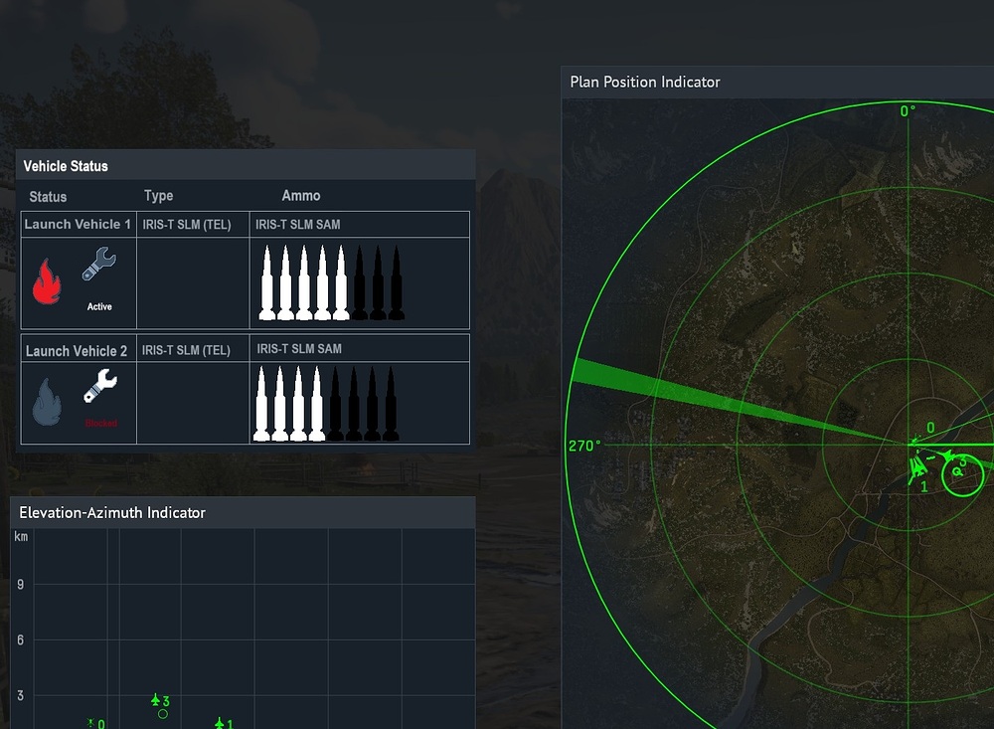Click the Plan Position Indicator title bar
Image resolution: width=994 pixels, height=729 pixels.
click(775, 82)
